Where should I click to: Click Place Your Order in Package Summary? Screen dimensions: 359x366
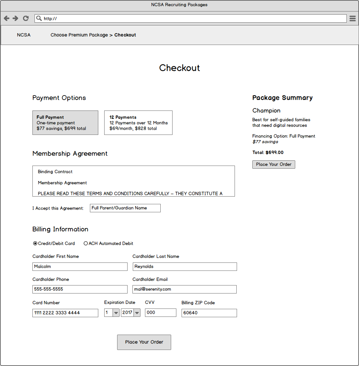pyautogui.click(x=274, y=165)
